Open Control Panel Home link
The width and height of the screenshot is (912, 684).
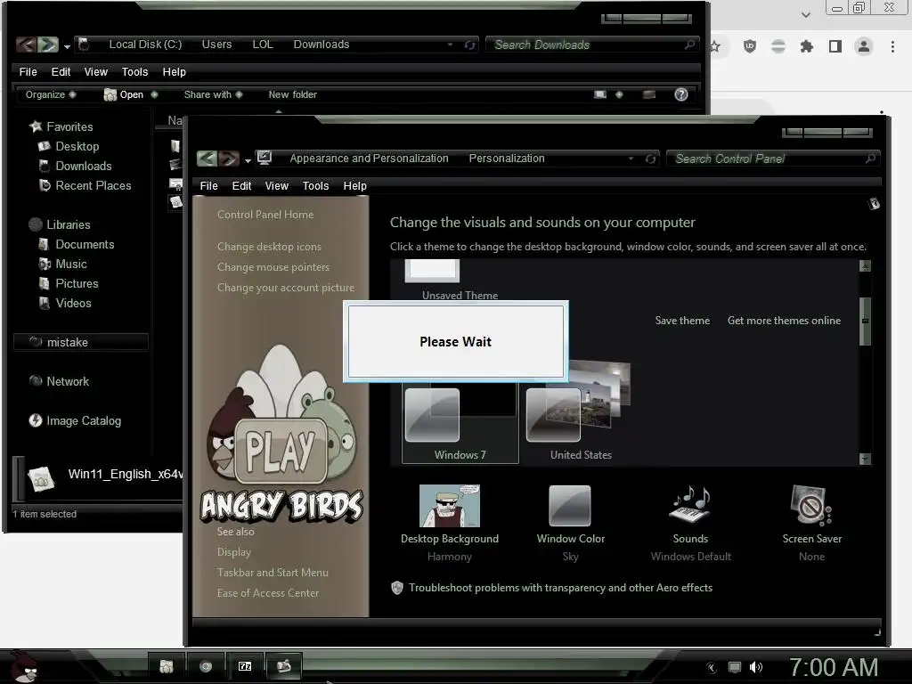tap(265, 214)
